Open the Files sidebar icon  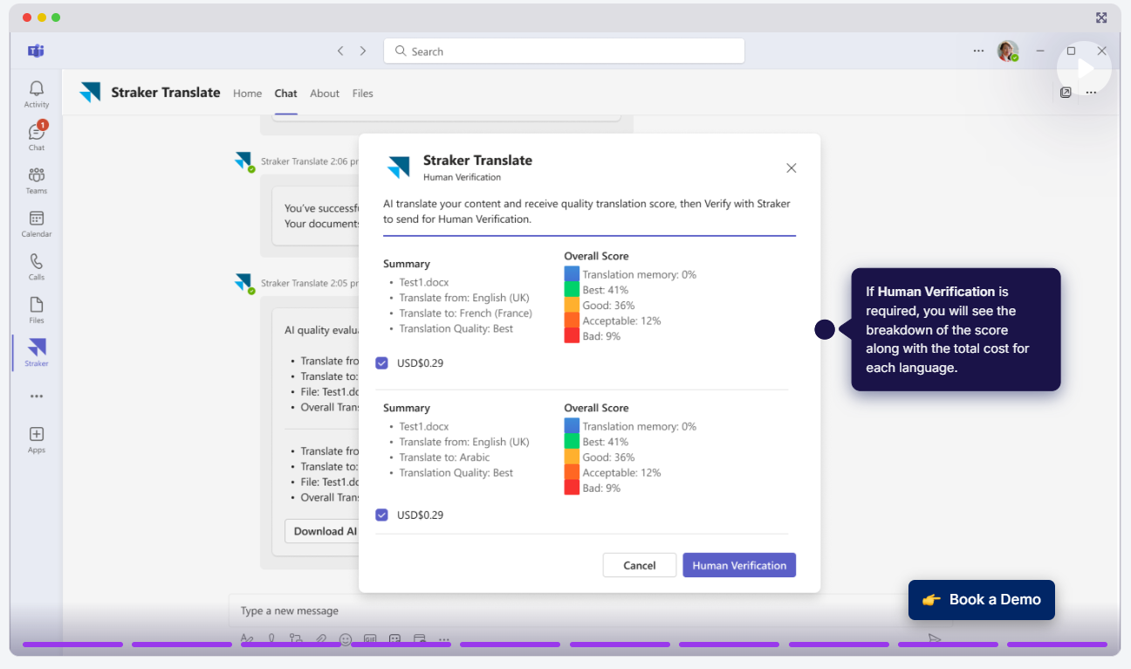point(37,309)
